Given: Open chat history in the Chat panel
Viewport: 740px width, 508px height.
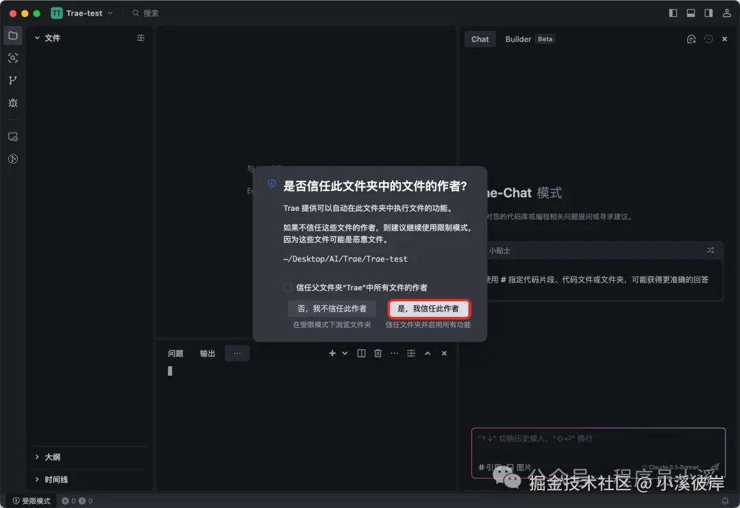Looking at the screenshot, I should pyautogui.click(x=708, y=39).
